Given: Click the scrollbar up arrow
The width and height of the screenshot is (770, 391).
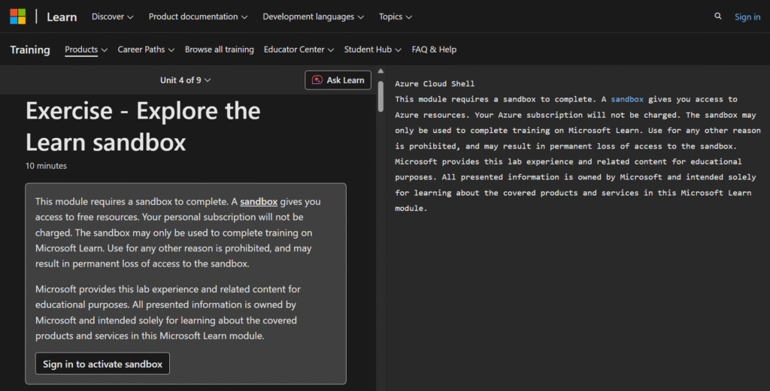Looking at the screenshot, I should coord(380,71).
